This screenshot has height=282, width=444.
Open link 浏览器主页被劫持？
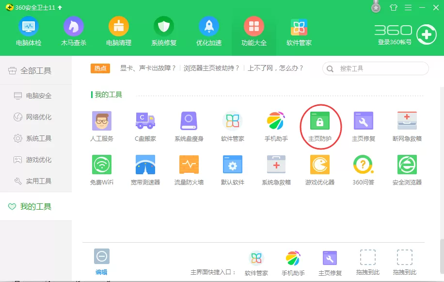[x=211, y=68]
